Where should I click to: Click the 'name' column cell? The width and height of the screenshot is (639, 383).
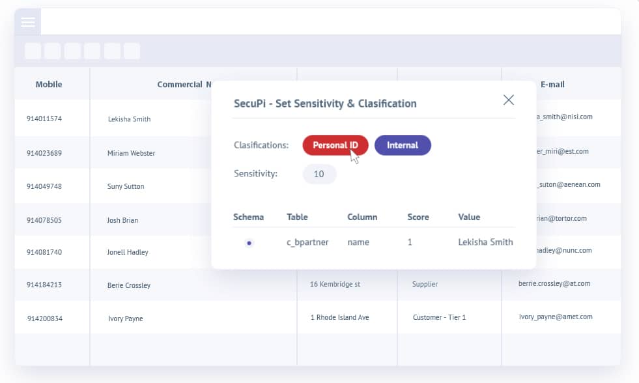358,242
